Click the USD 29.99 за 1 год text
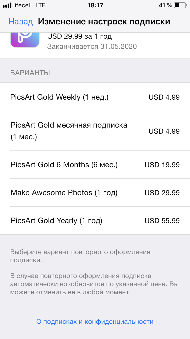The width and height of the screenshot is (190, 339). coord(79,36)
